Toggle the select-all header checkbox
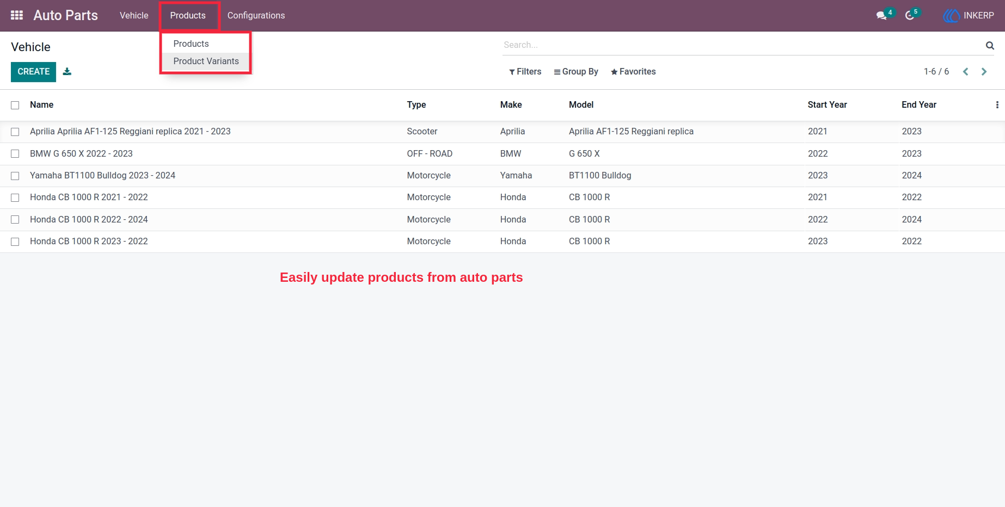Image resolution: width=1005 pixels, height=507 pixels. click(x=15, y=105)
